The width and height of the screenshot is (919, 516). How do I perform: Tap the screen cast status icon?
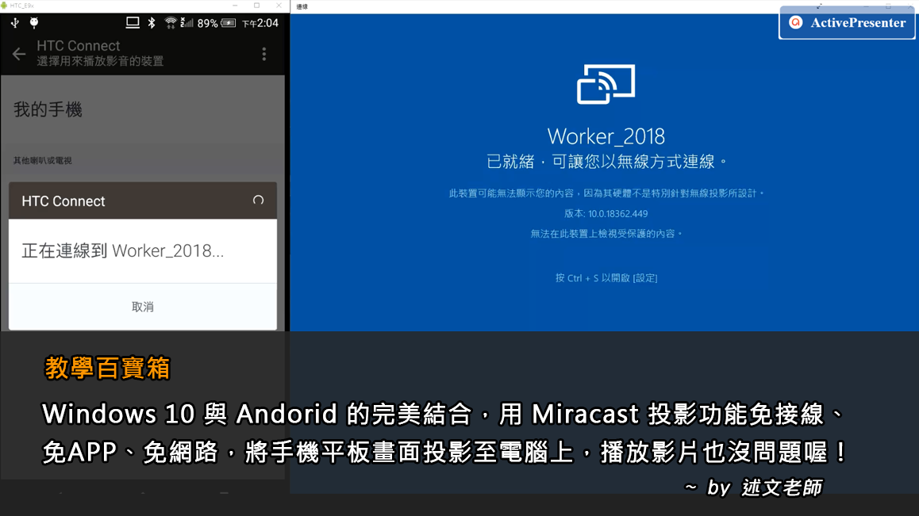point(133,23)
